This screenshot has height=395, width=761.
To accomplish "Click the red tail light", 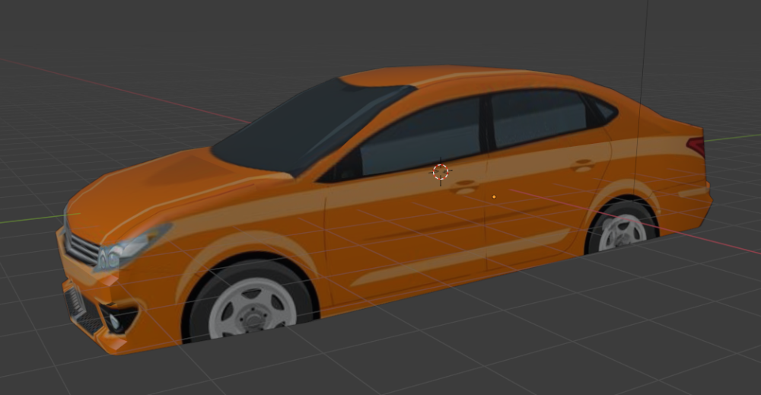I will pos(696,145).
